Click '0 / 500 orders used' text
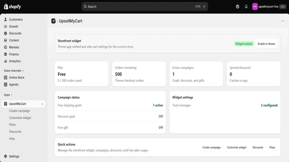Image resolution: width=289 pixels, height=162 pixels. 69,80
